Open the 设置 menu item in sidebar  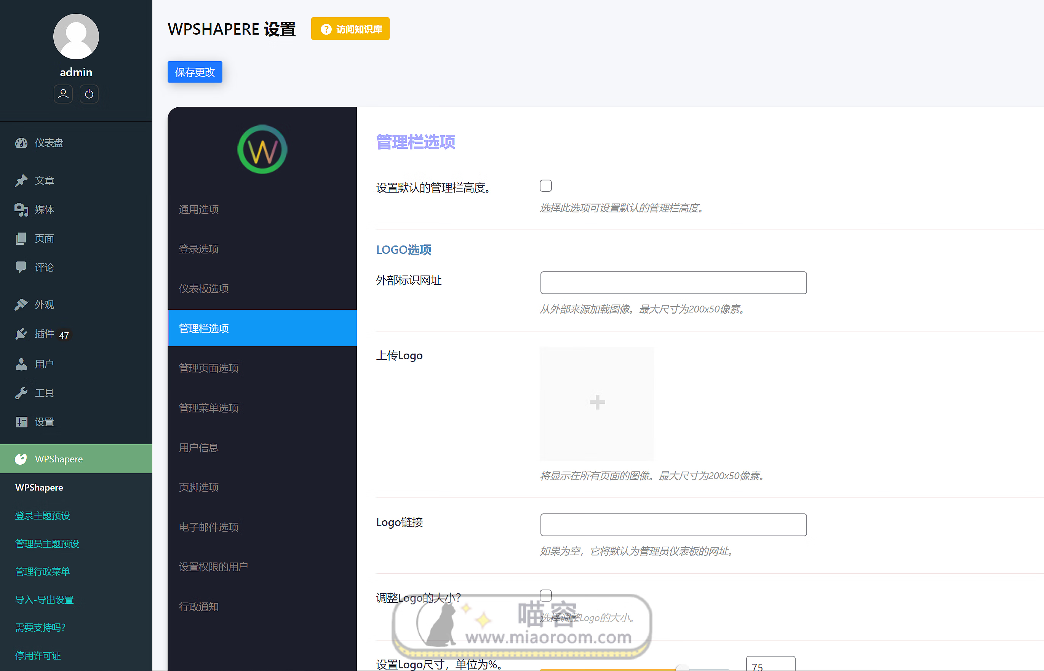coord(76,422)
